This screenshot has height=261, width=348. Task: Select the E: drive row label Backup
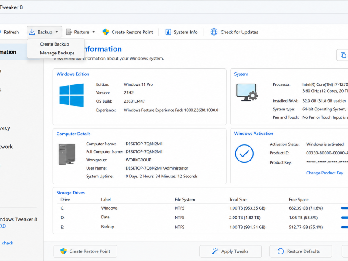pyautogui.click(x=107, y=227)
